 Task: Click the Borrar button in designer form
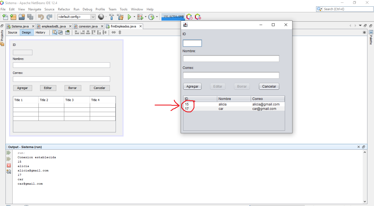72,88
